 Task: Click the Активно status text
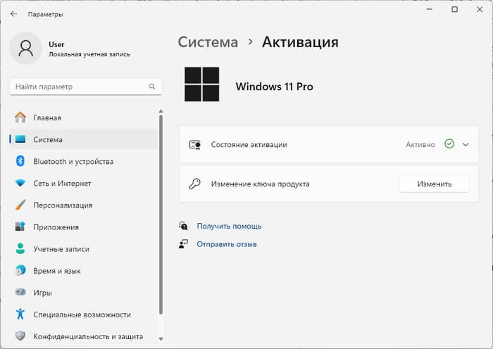pos(420,144)
